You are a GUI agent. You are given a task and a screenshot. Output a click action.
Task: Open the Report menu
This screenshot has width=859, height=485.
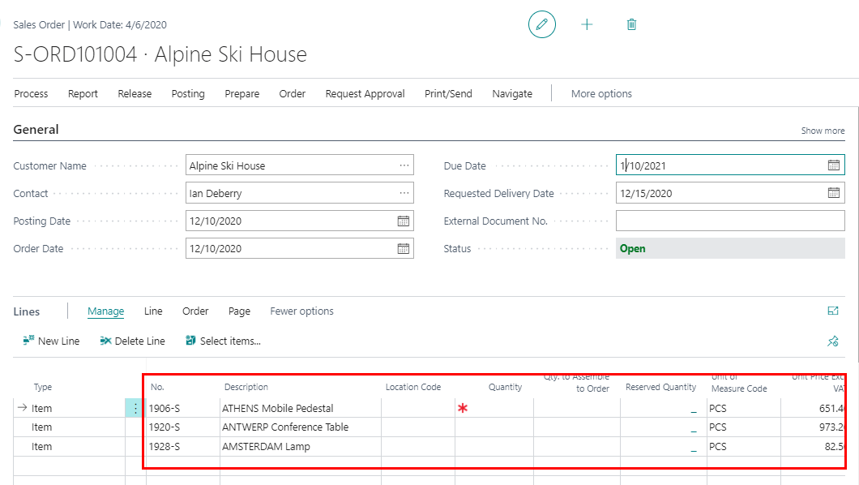(83, 94)
